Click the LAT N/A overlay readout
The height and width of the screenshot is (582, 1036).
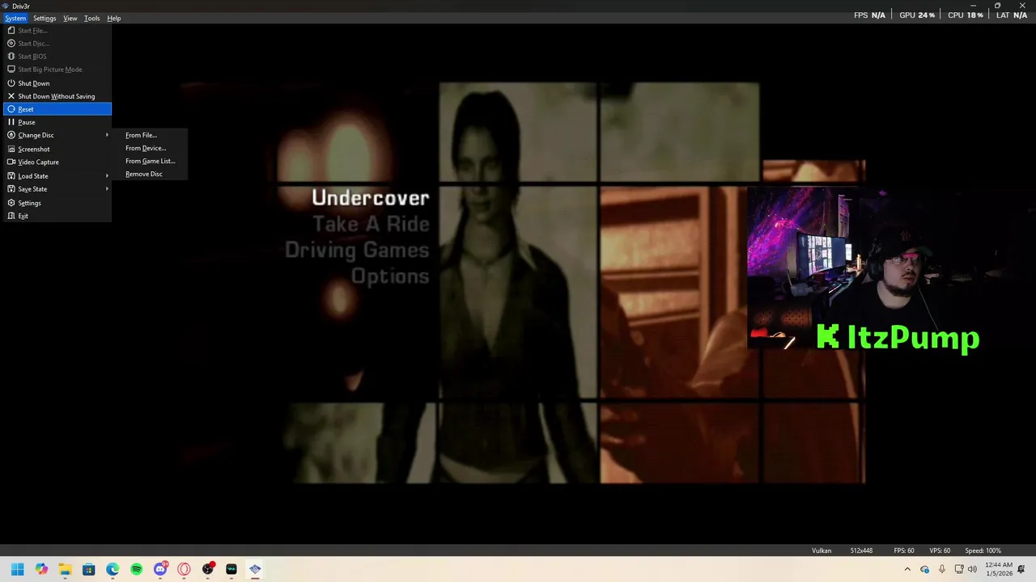1012,15
